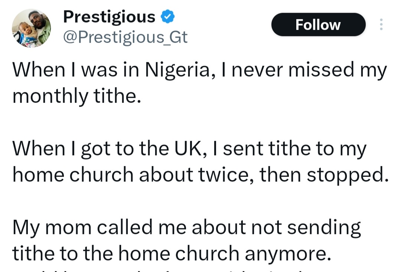This screenshot has height=272, width=401.
Task: Click the first line about Nigeria
Action: 199,70
